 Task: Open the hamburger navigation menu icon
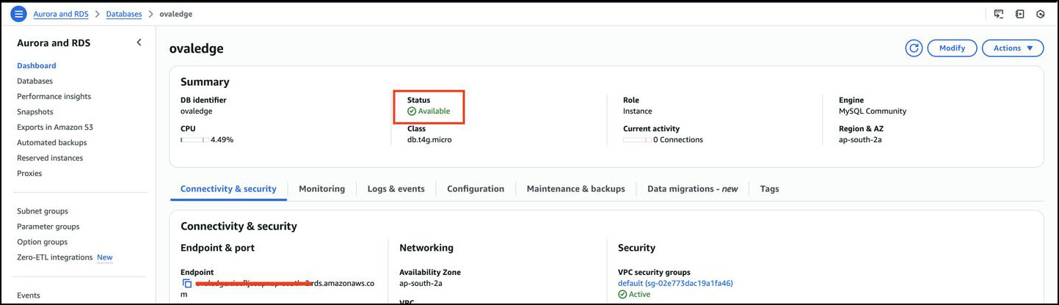(19, 14)
